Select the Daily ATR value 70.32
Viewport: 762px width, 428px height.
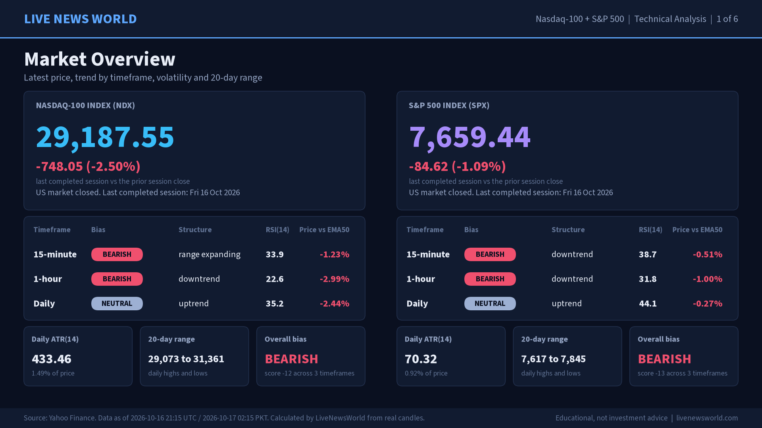[421, 359]
